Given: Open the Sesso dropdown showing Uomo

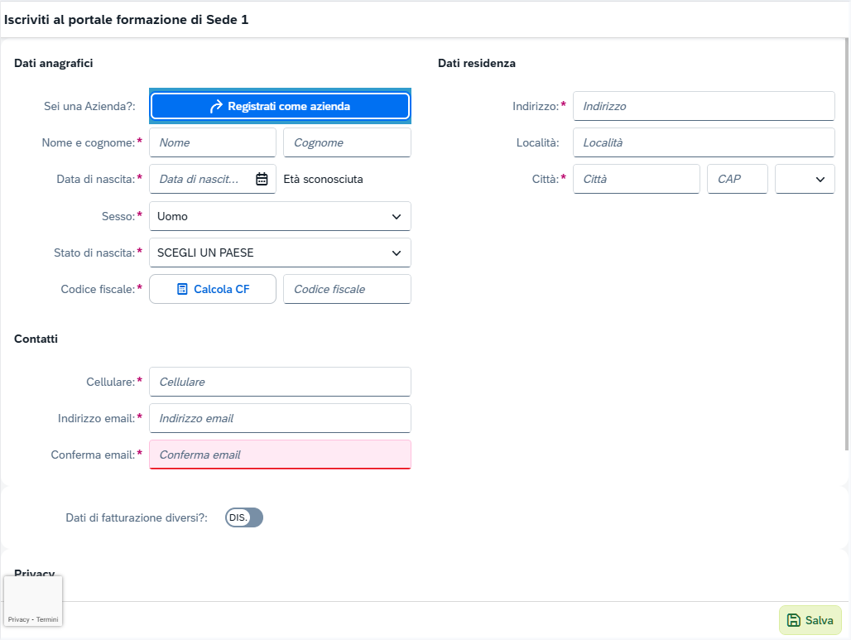Looking at the screenshot, I should [x=280, y=216].
